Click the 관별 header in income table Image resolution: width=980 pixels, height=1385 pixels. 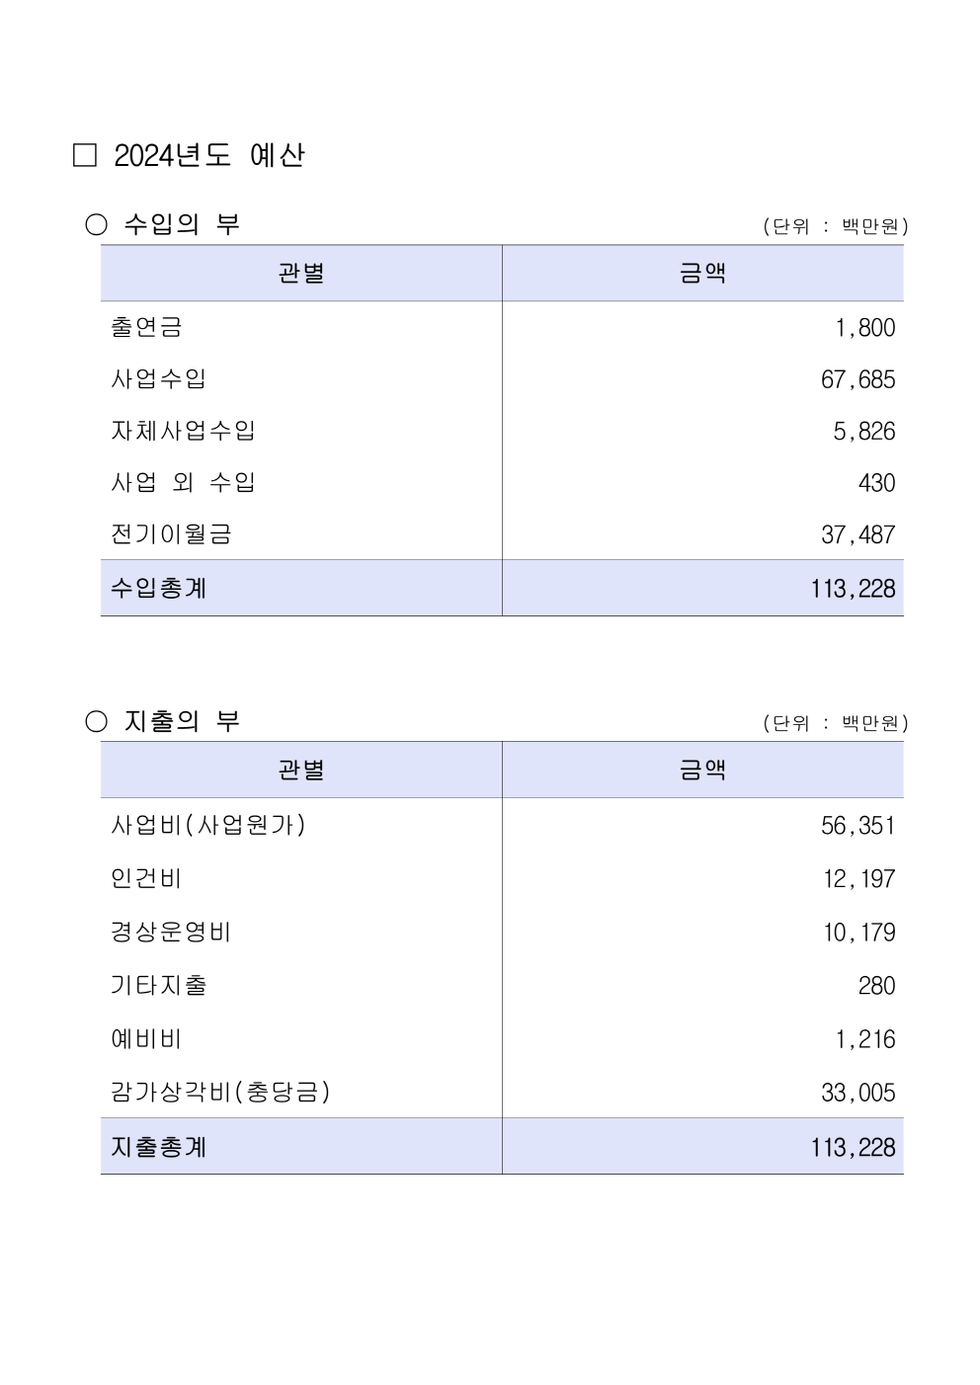[x=301, y=273]
